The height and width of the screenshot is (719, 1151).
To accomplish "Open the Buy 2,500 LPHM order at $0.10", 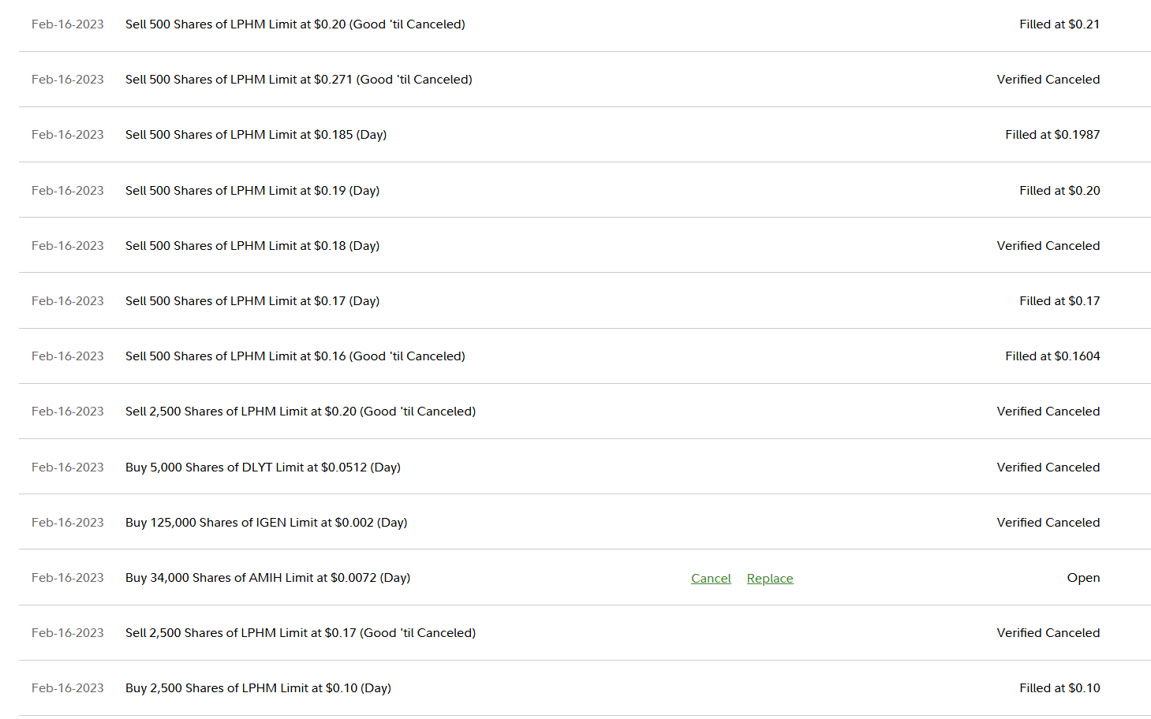I will pos(258,688).
